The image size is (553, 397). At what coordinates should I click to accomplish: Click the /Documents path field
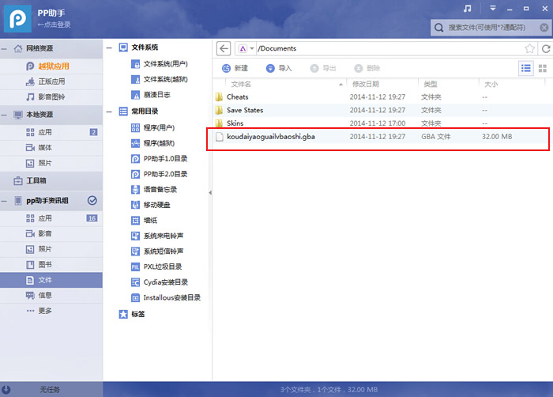click(x=388, y=48)
